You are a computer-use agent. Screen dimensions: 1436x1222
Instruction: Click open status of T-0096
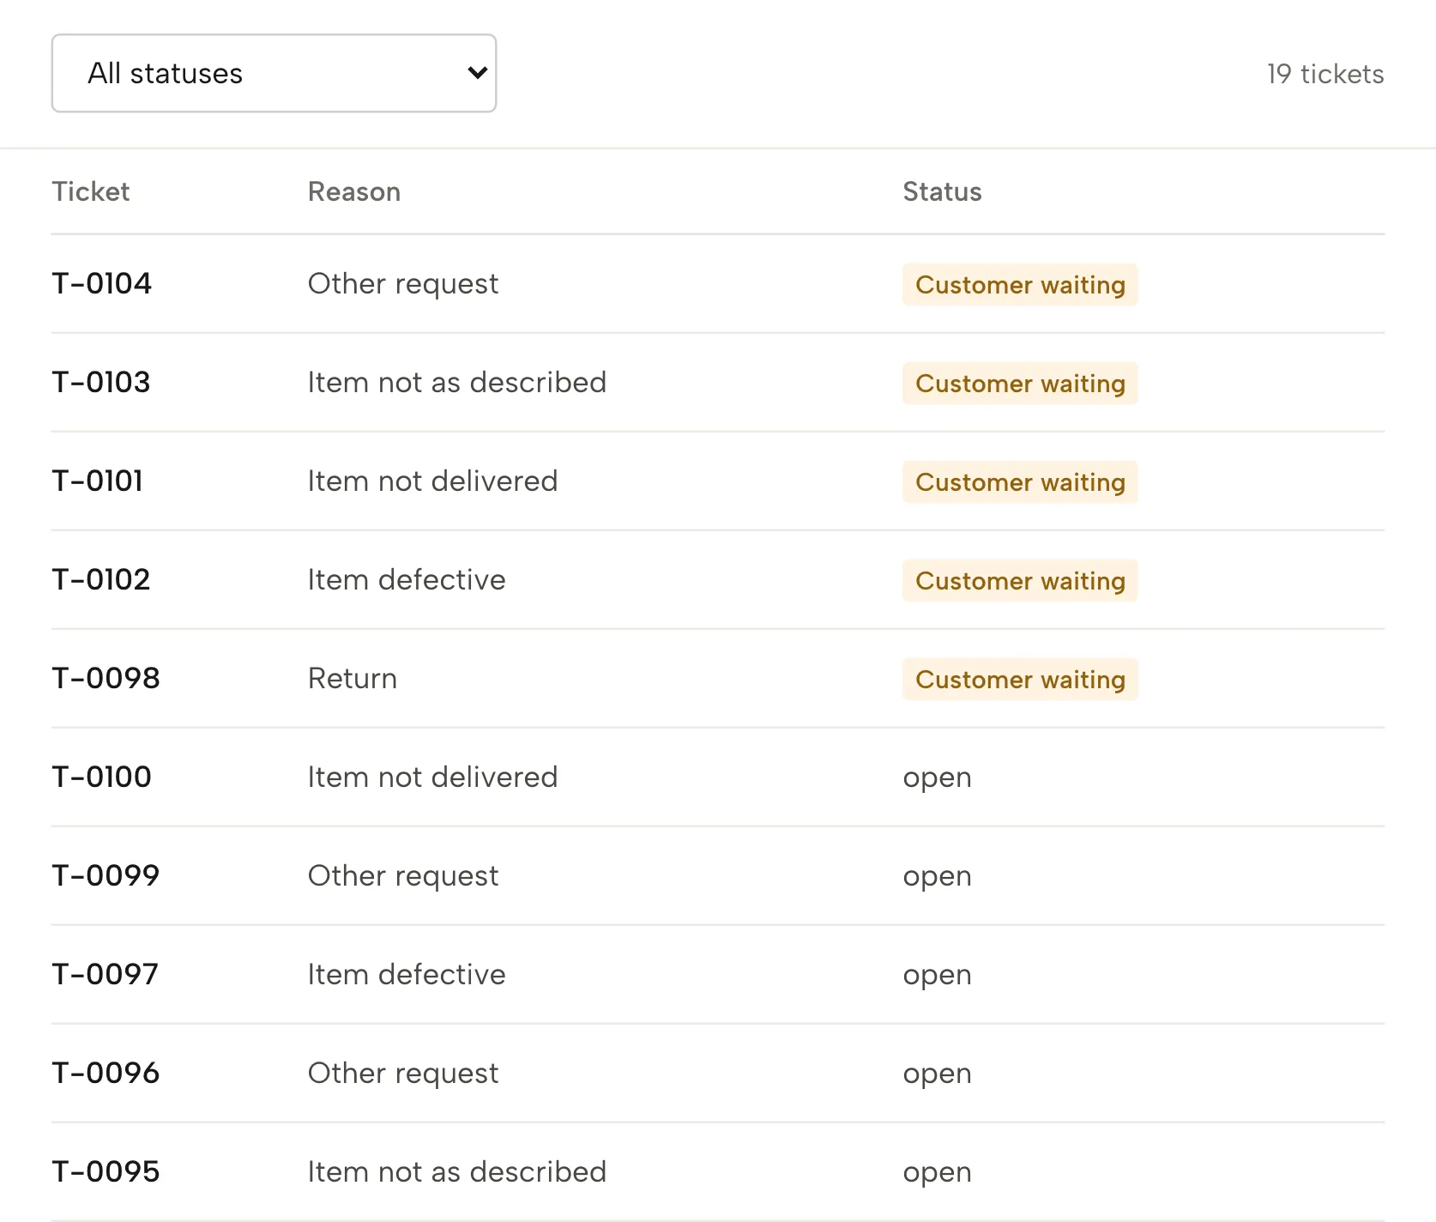(937, 1074)
